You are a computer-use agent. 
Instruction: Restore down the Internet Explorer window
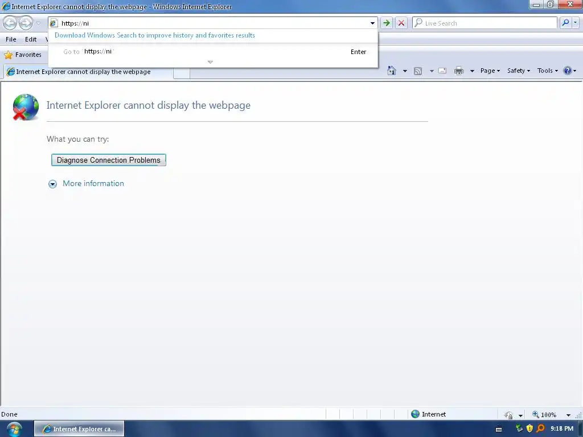[x=551, y=5]
